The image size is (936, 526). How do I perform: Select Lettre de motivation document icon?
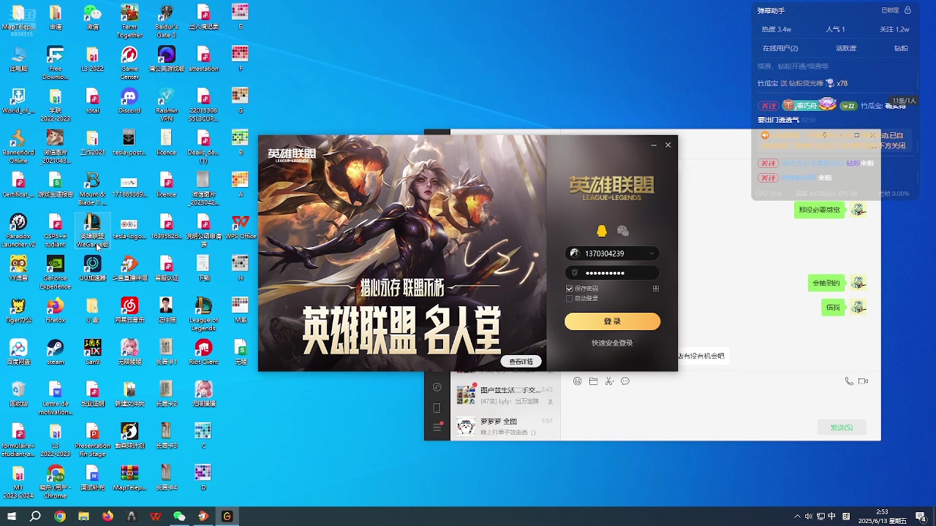[x=56, y=397]
